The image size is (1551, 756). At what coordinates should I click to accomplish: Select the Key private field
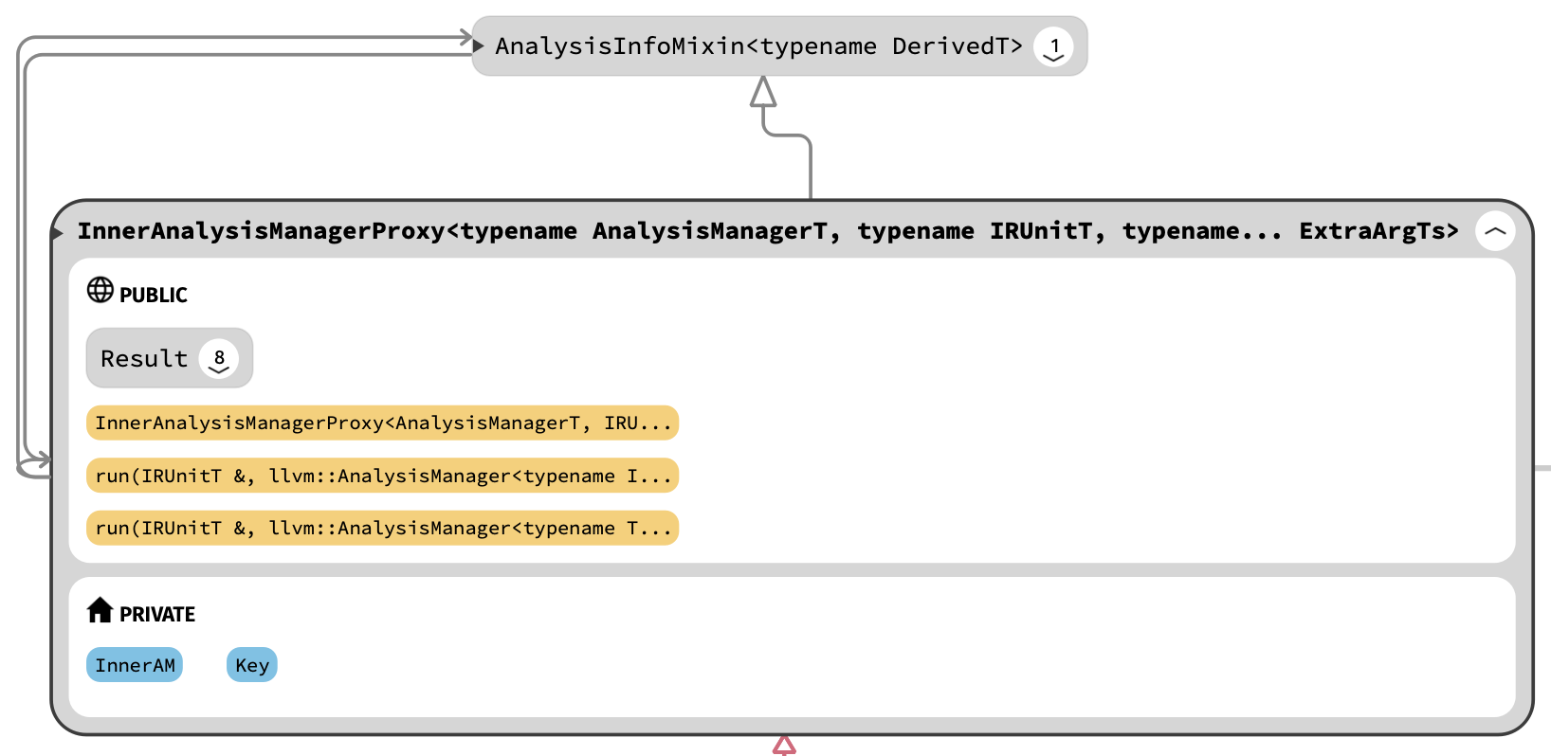point(252,665)
